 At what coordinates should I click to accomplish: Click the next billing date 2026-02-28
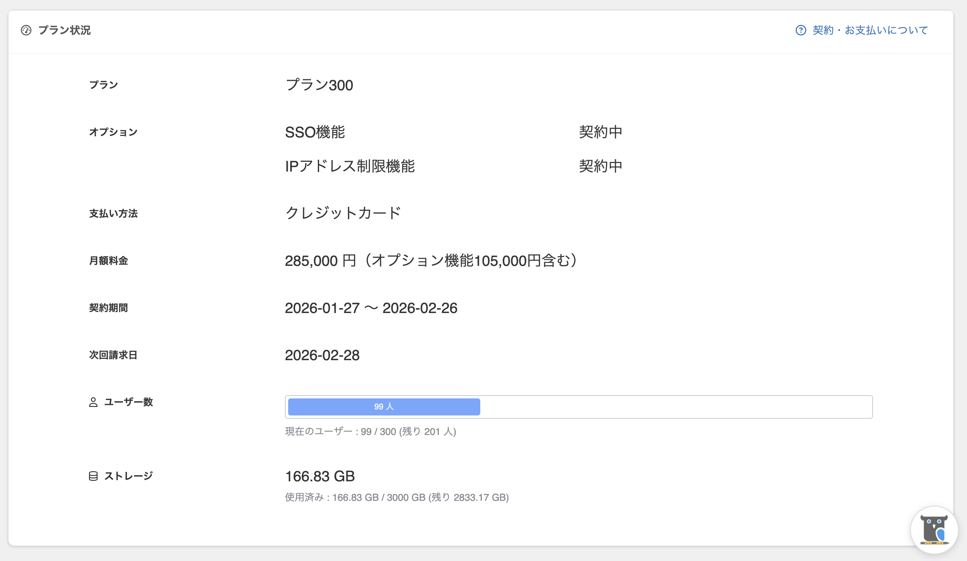322,355
